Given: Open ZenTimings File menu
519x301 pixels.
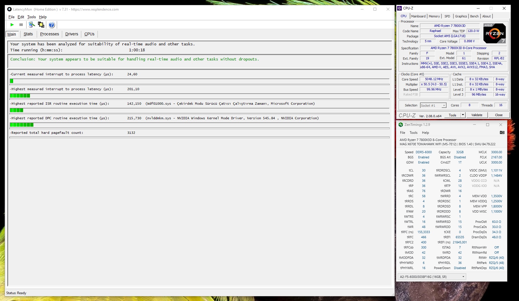Looking at the screenshot, I should [403, 133].
